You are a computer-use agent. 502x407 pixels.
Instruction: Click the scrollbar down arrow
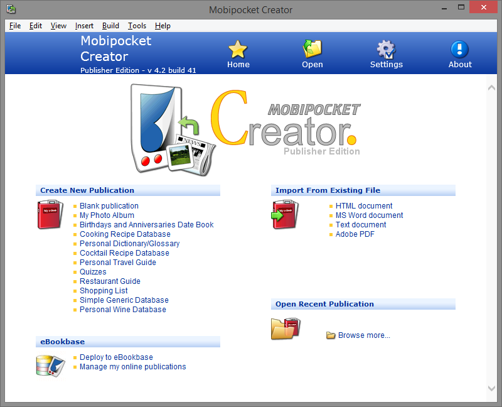point(491,388)
